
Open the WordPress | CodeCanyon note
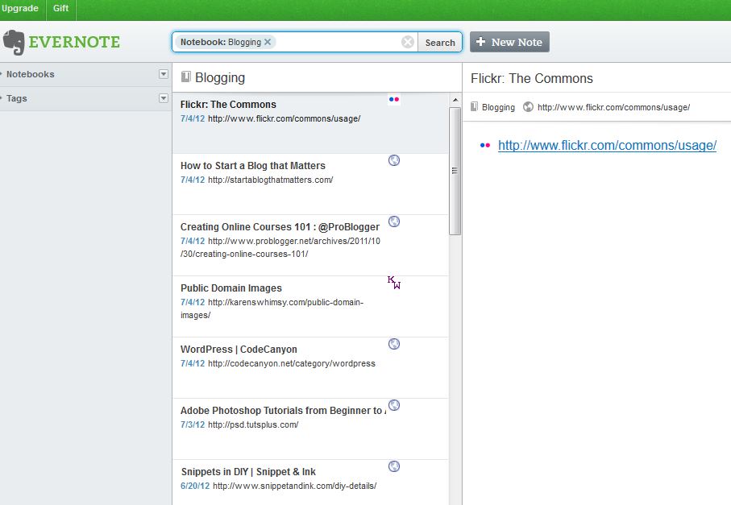coord(310,367)
